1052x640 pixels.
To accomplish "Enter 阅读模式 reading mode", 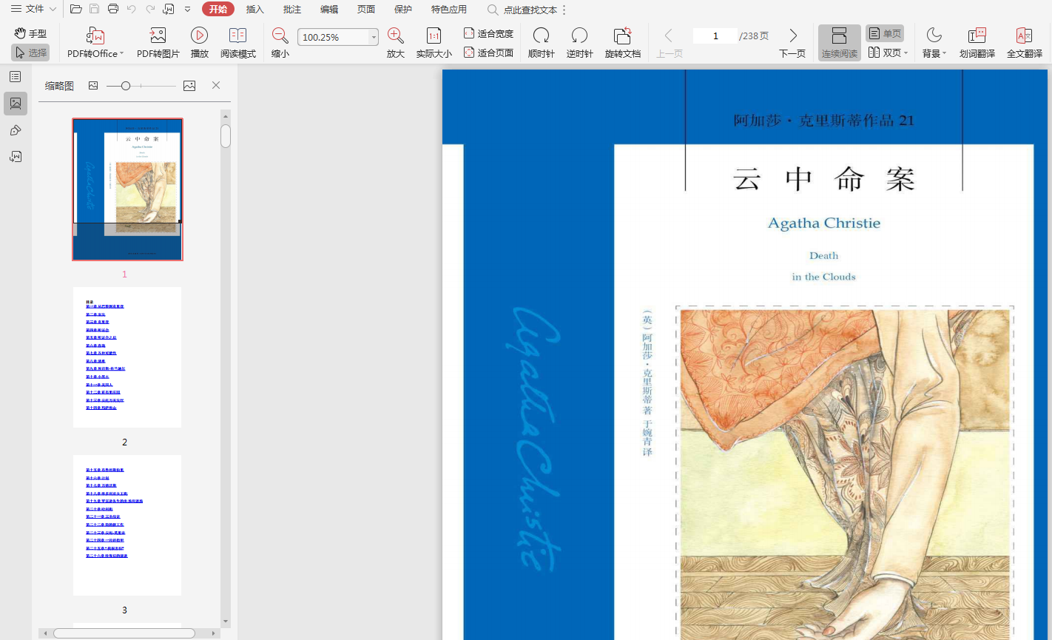I will click(x=238, y=42).
